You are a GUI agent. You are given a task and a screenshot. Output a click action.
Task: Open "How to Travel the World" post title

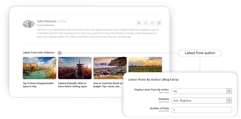click(108, 85)
